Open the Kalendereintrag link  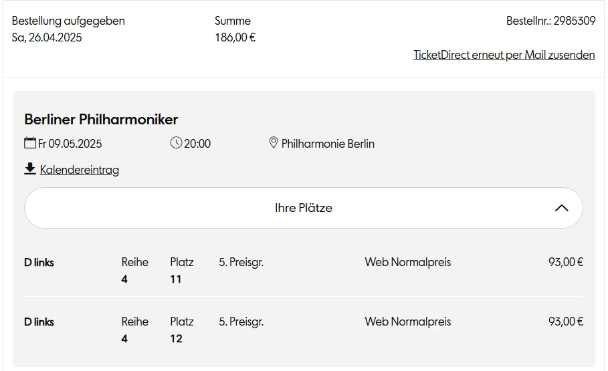[x=80, y=170]
